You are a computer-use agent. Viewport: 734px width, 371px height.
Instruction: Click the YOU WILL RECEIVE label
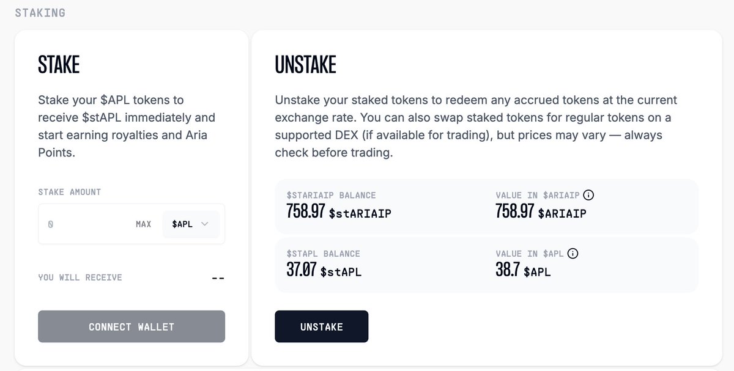tap(80, 277)
